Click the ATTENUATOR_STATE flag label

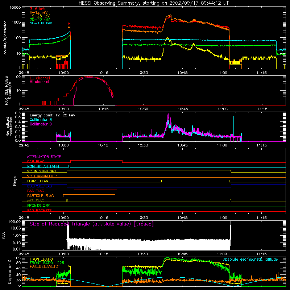click(x=44, y=157)
